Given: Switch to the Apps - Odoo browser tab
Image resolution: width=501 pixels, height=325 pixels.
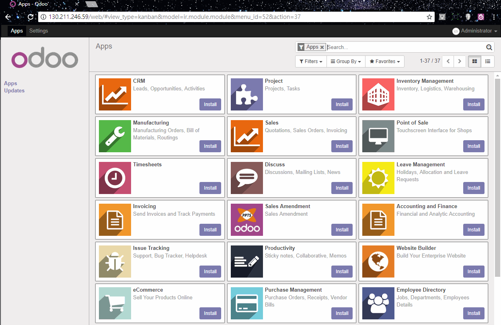Looking at the screenshot, I should pyautogui.click(x=44, y=4).
